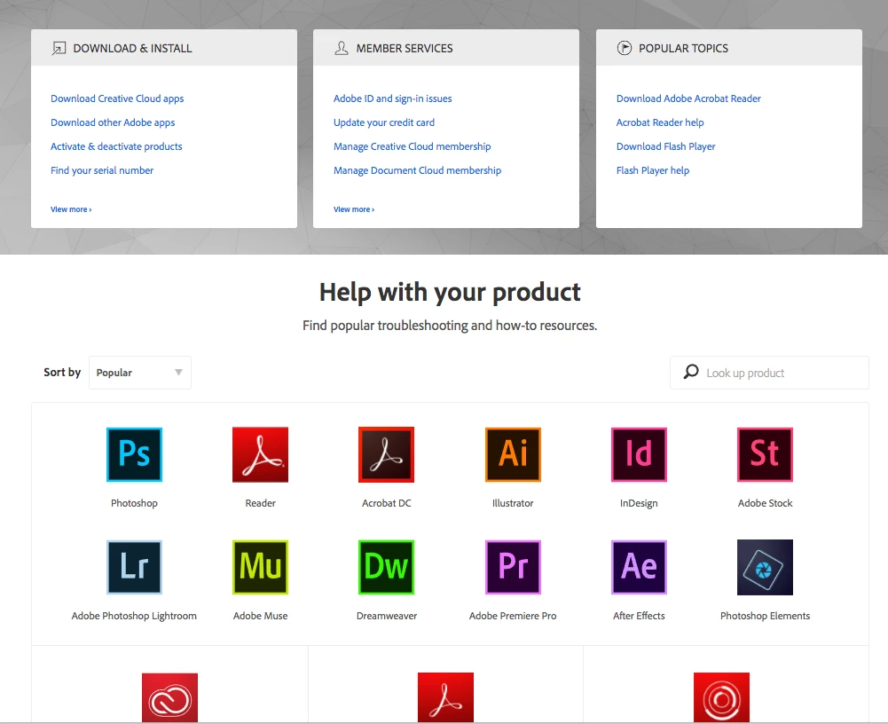Image resolution: width=888 pixels, height=724 pixels.
Task: Click the POPULAR TOPICS heading
Action: click(x=684, y=48)
